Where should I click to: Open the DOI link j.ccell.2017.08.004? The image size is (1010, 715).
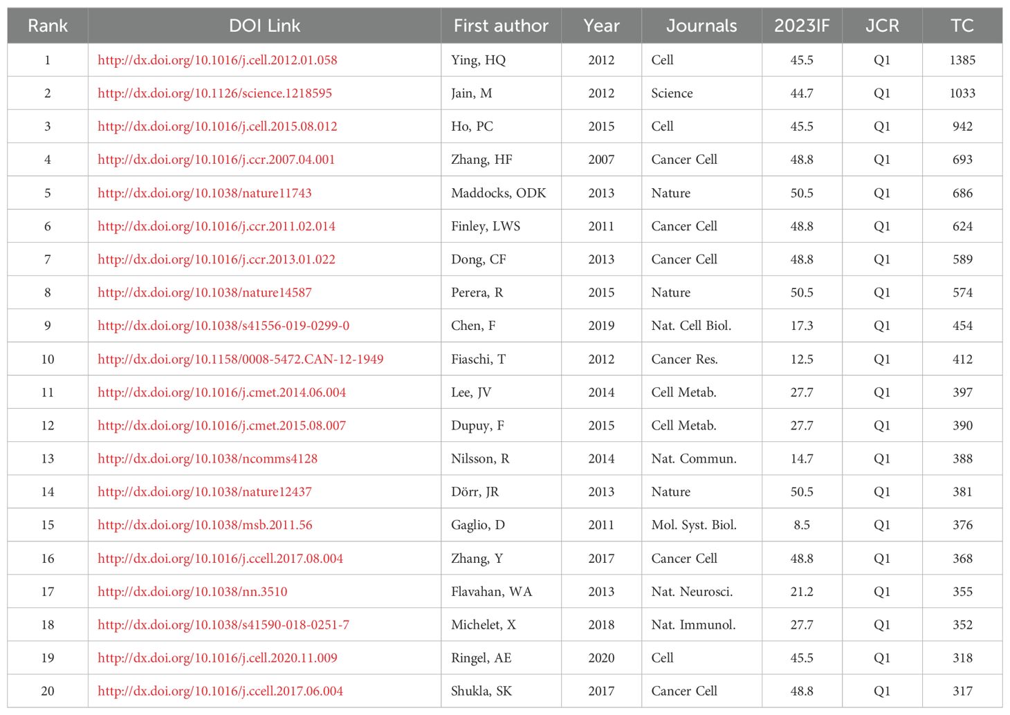pyautogui.click(x=220, y=558)
